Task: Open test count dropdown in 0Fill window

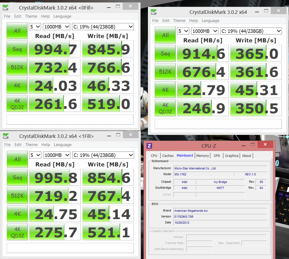Action: [x=35, y=27]
